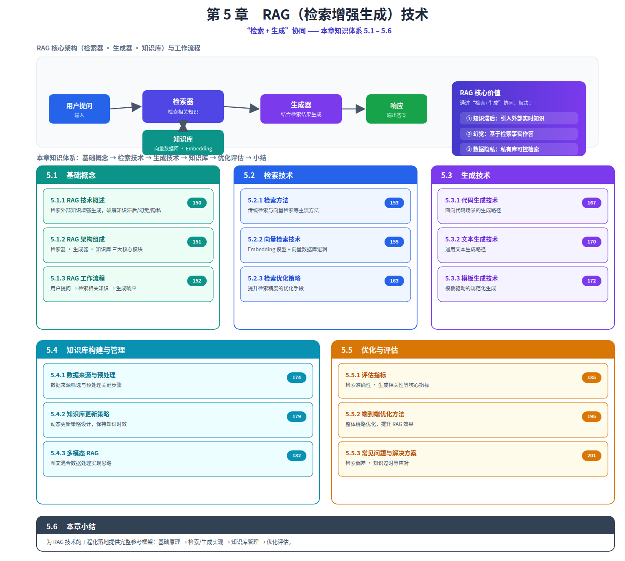Click the page badge 195
This screenshot has width=625, height=561.
tap(592, 417)
